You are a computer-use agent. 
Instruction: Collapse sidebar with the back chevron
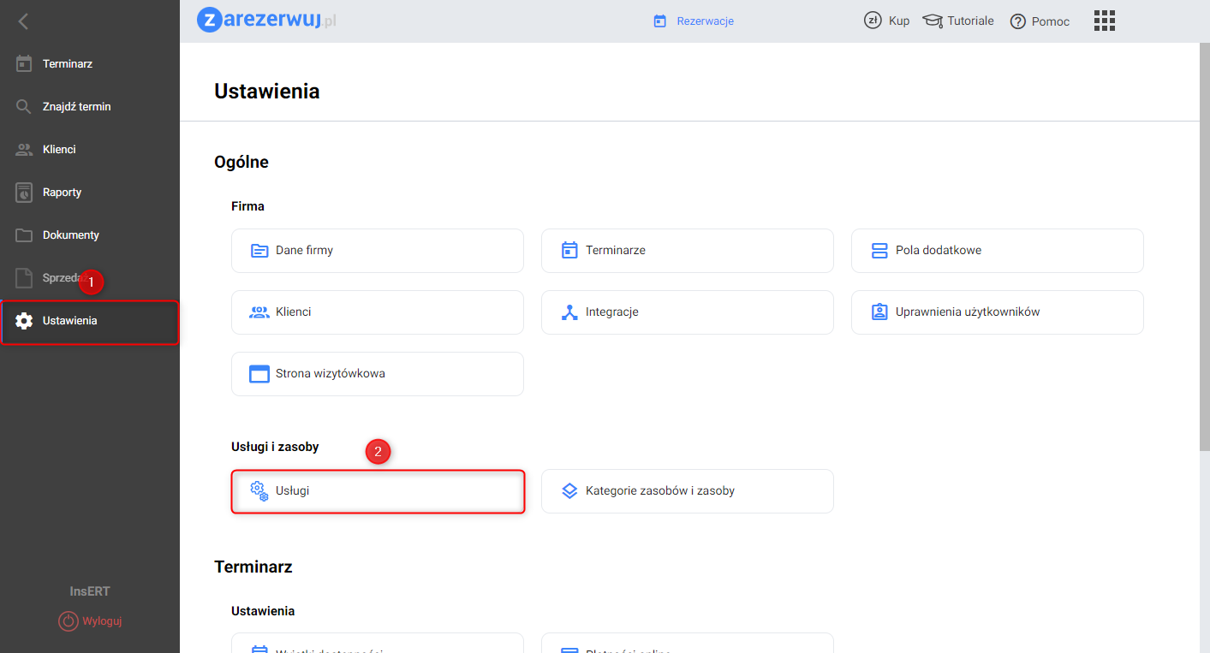pos(23,21)
